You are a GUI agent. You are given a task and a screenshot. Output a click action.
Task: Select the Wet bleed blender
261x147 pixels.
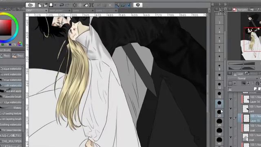[11, 130]
